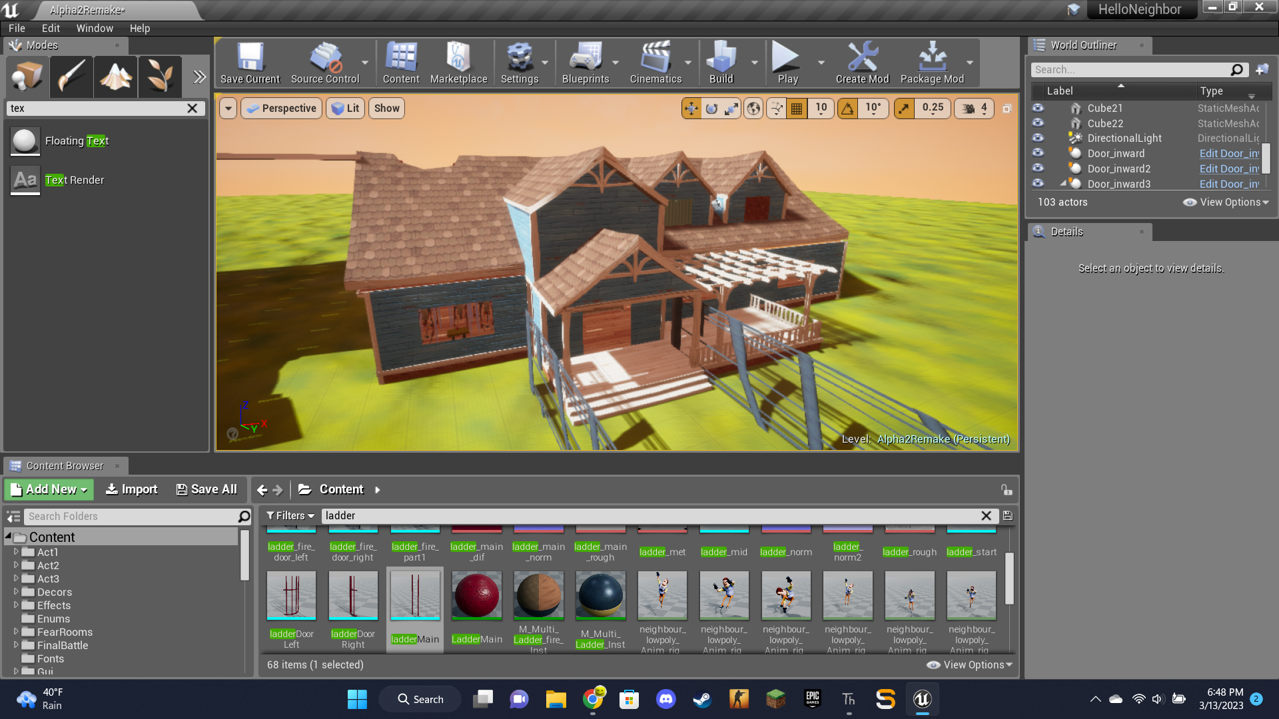Image resolution: width=1279 pixels, height=719 pixels.
Task: Switch to the World Outliner tab
Action: 1083,45
